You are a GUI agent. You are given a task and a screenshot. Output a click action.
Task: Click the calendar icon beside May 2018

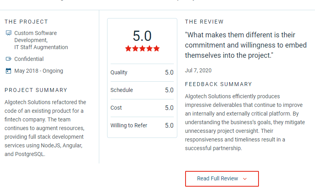coord(9,71)
